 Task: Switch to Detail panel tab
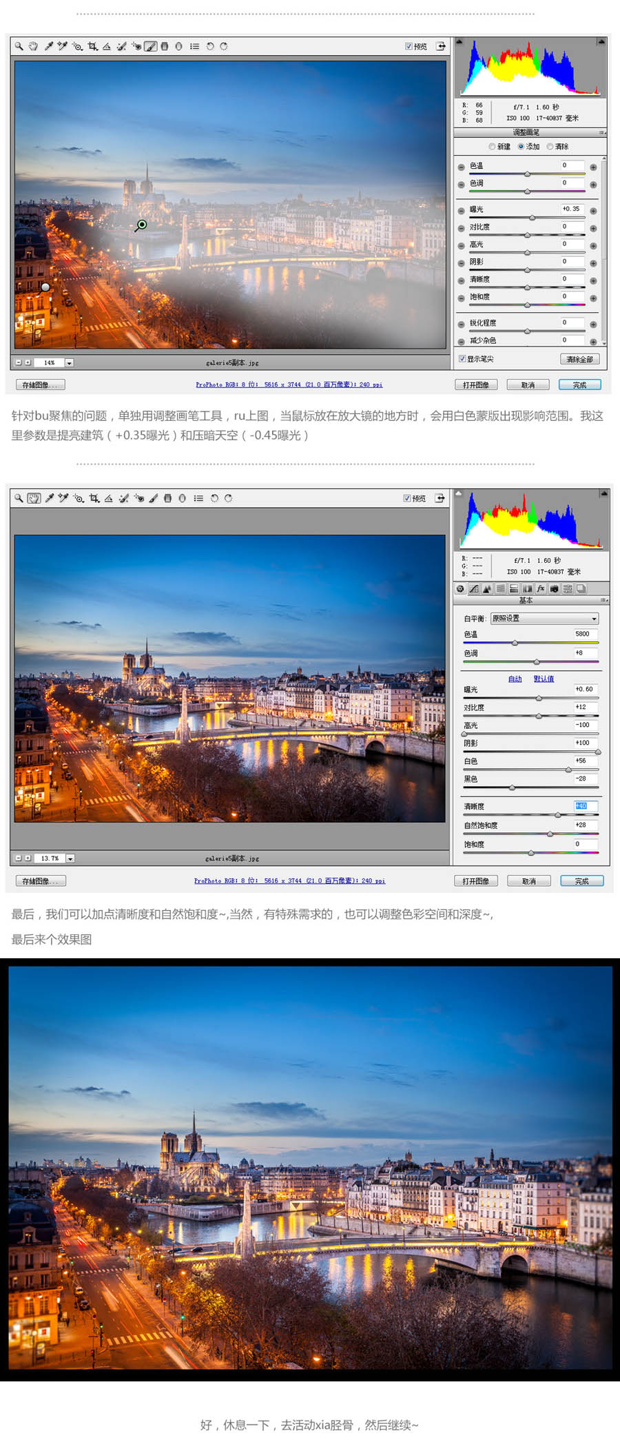pos(487,589)
